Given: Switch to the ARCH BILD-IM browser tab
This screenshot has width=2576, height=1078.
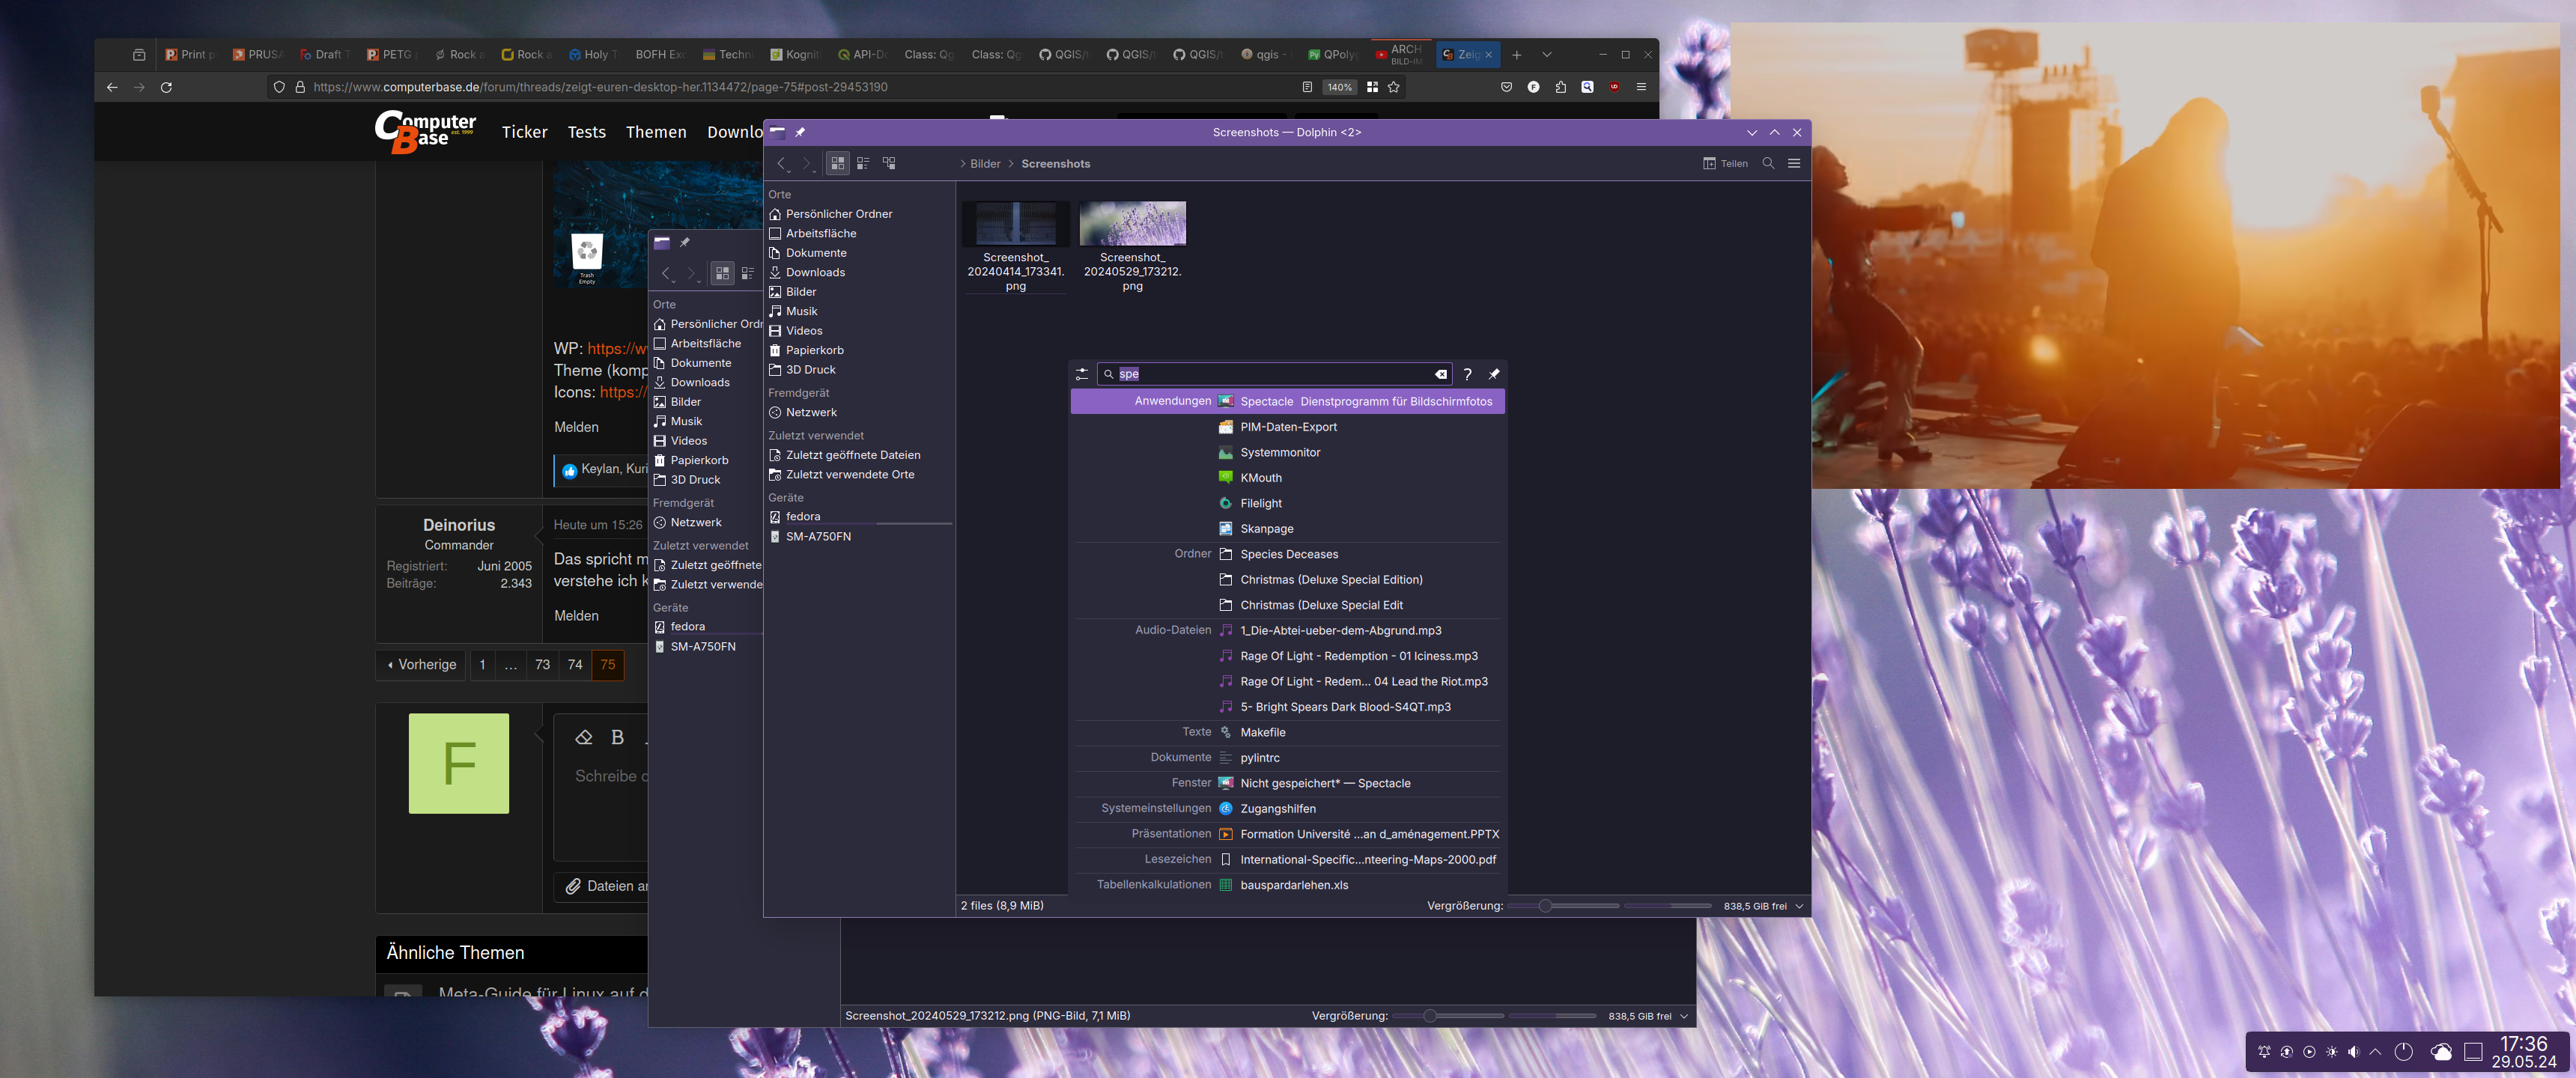Looking at the screenshot, I should pos(1404,54).
